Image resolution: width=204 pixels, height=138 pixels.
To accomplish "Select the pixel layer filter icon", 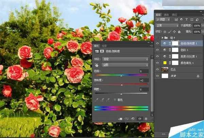I will pyautogui.click(x=176, y=19).
